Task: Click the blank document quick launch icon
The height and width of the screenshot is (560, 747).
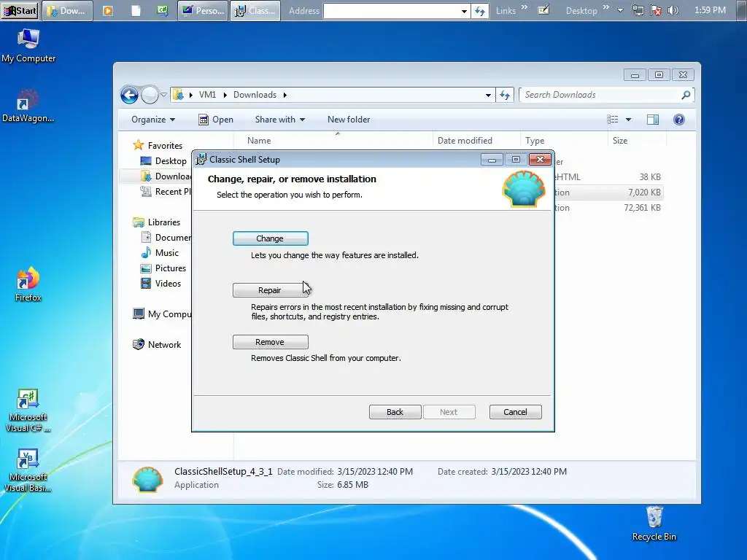Action: coord(136,10)
